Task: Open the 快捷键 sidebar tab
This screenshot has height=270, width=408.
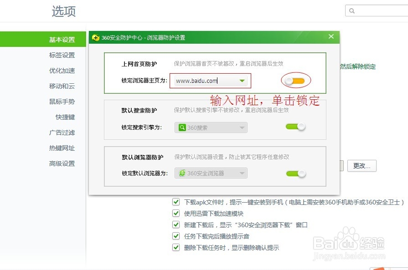Action: 65,117
